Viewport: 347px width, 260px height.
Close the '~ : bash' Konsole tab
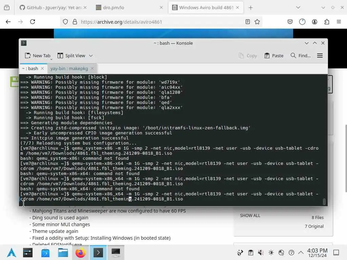(x=42, y=68)
